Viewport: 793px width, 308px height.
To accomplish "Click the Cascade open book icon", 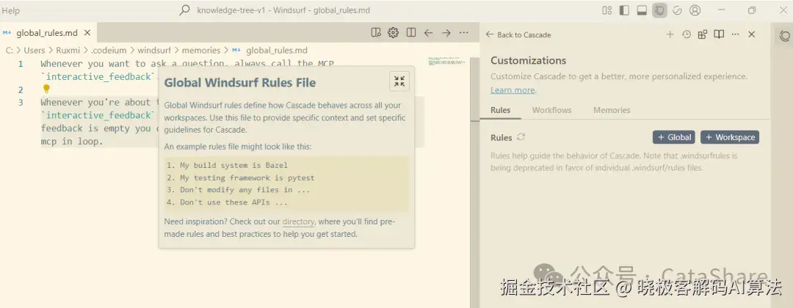I will pos(719,34).
